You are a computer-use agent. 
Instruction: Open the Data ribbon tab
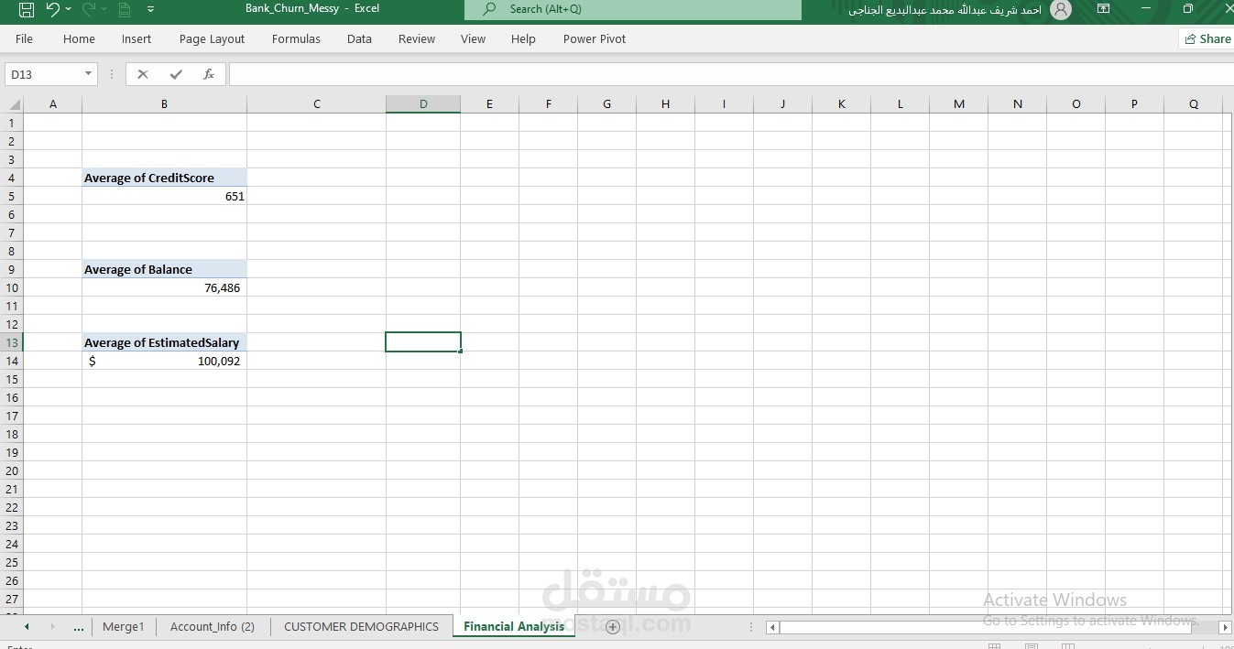tap(359, 38)
